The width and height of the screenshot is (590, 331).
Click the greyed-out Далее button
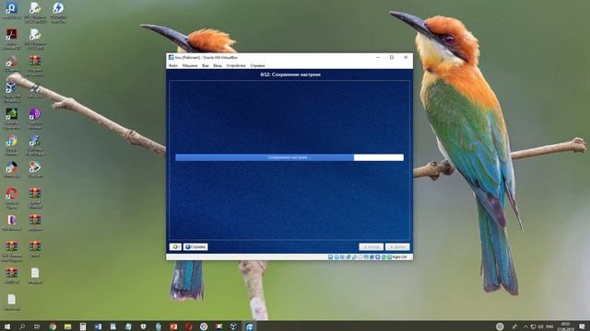point(397,246)
